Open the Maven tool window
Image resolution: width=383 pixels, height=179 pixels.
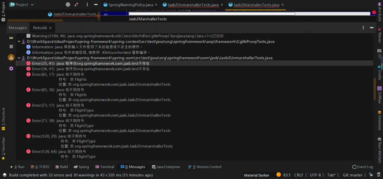tap(379, 35)
